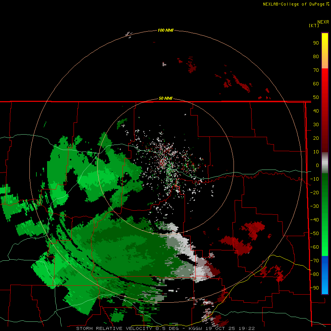Click the -50 knot value on color scale
Screen dimensions: 331x331
[314, 234]
